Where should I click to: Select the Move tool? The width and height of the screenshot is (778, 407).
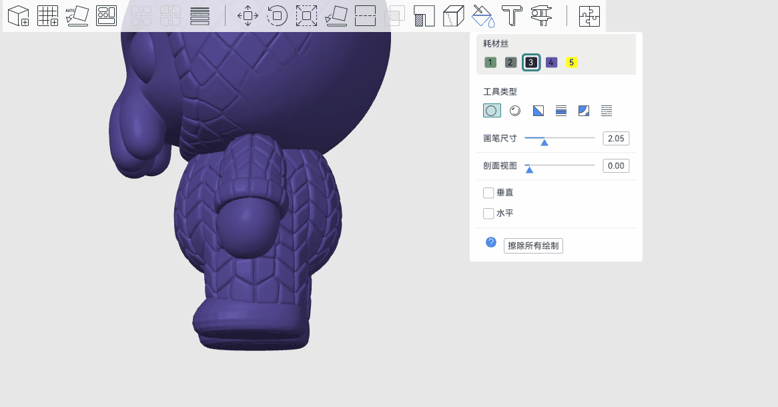pos(248,16)
